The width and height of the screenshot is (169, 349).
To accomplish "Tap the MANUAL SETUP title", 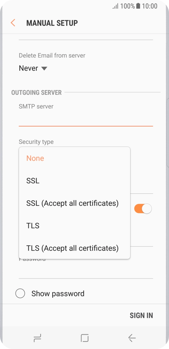I will point(52,23).
